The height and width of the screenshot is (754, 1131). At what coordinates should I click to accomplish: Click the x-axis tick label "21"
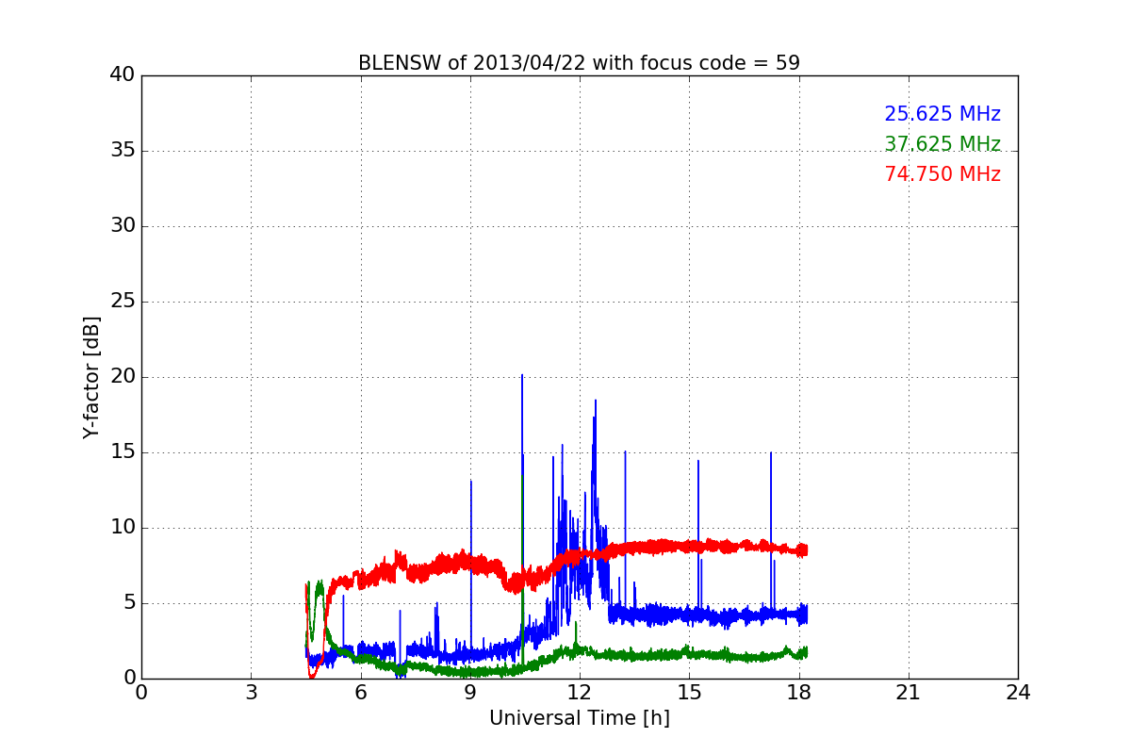click(909, 693)
